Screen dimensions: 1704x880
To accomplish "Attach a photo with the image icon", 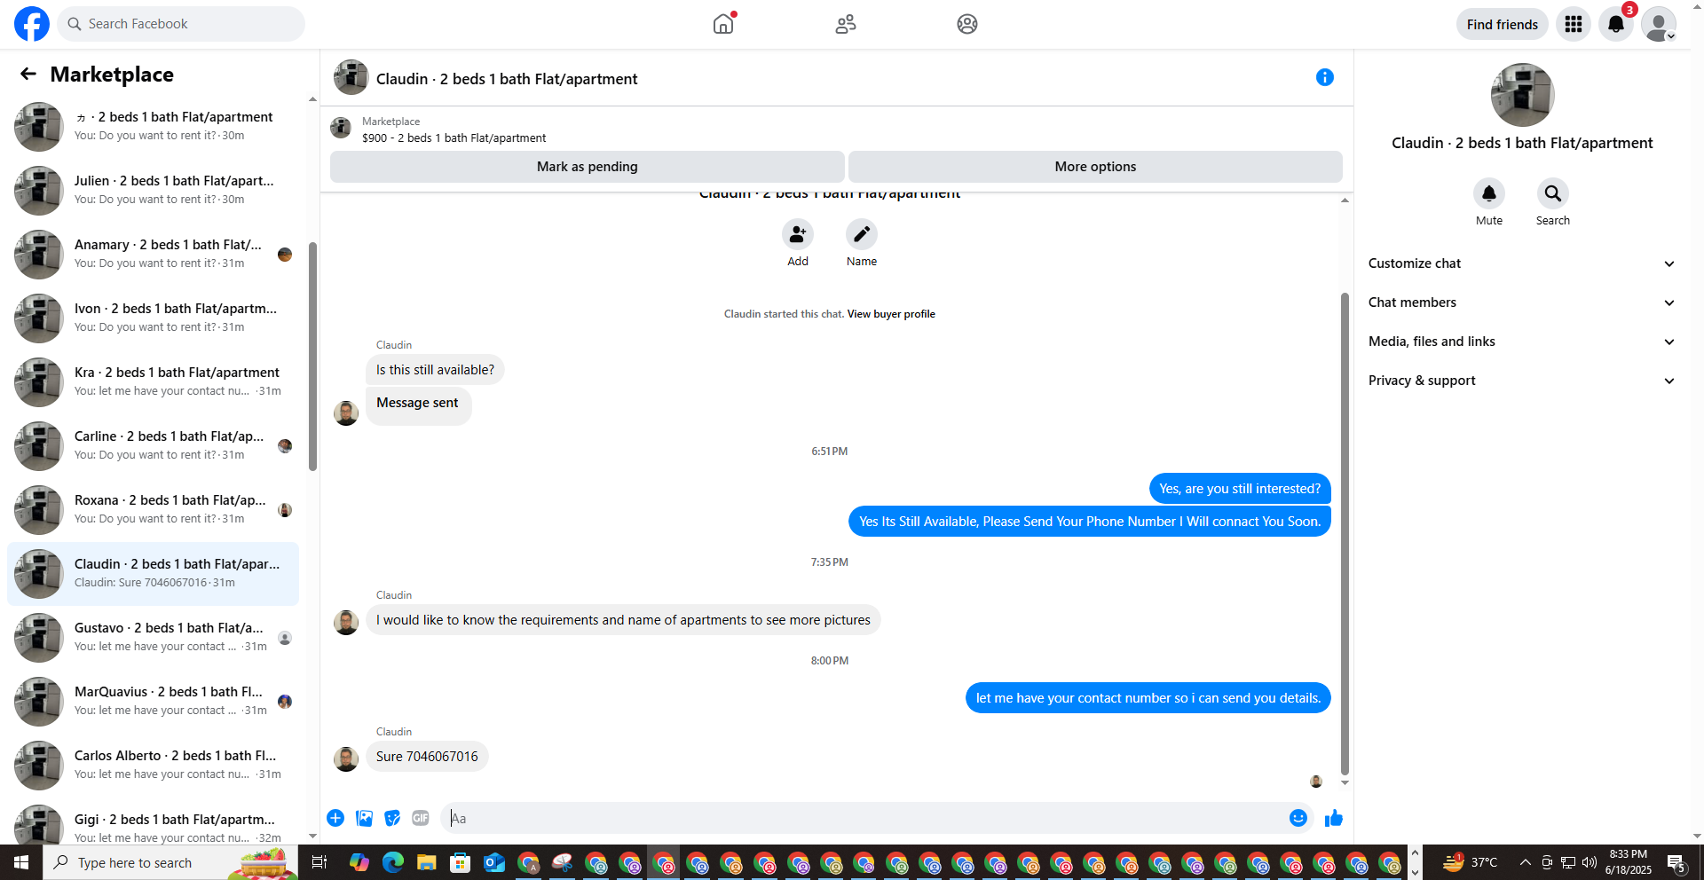I will click(x=364, y=818).
